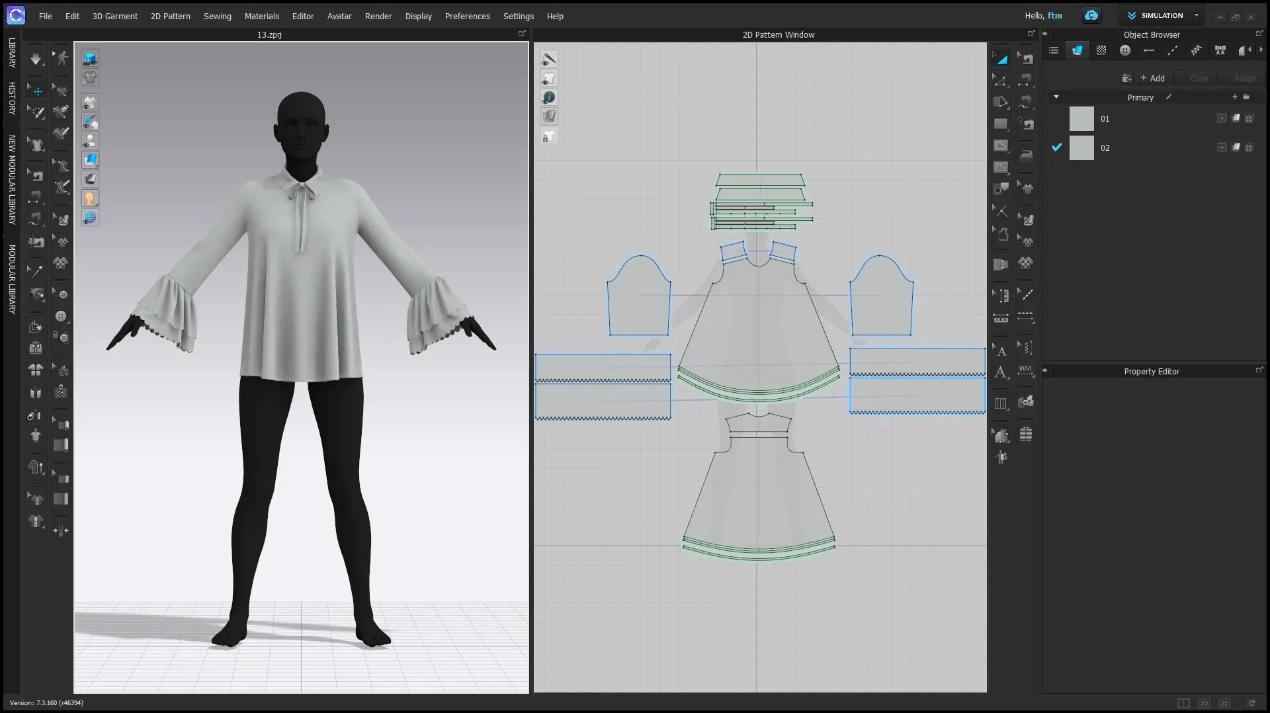Toggle Show 3D Environment globe icon
Viewport: 1270px width, 713px height.
(x=90, y=218)
